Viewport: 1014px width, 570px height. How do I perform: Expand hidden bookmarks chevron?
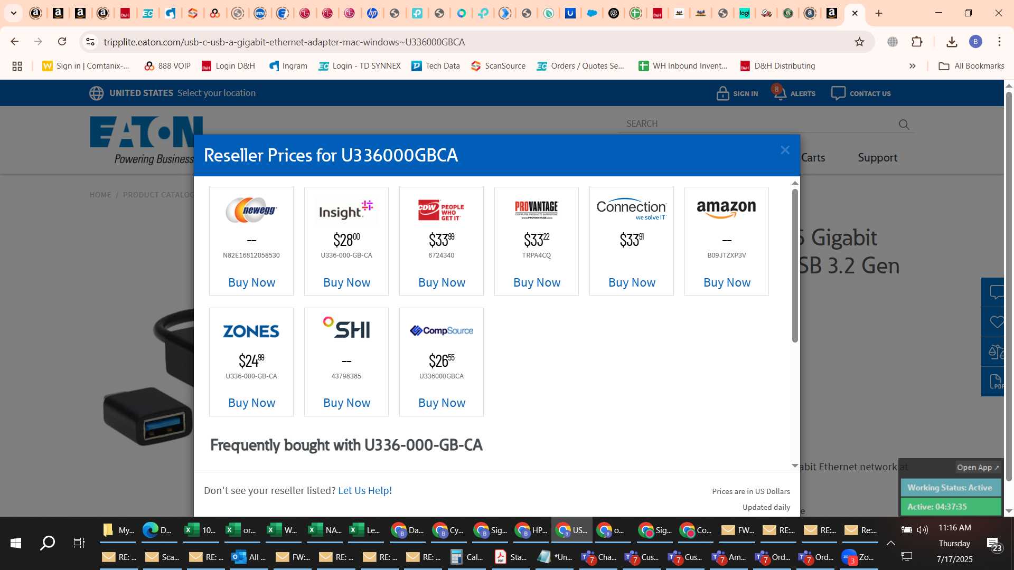click(x=912, y=66)
